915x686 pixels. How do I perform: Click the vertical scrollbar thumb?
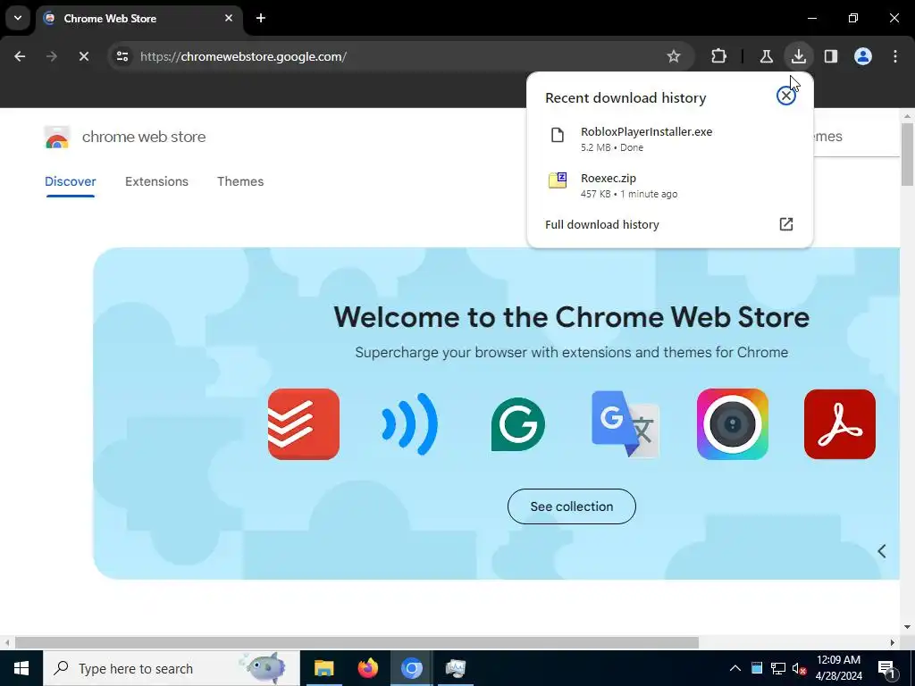(907, 155)
